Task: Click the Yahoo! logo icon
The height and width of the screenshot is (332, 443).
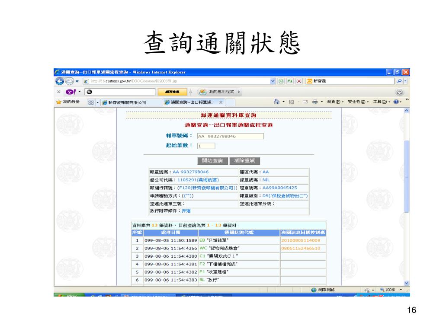Action: [71, 92]
